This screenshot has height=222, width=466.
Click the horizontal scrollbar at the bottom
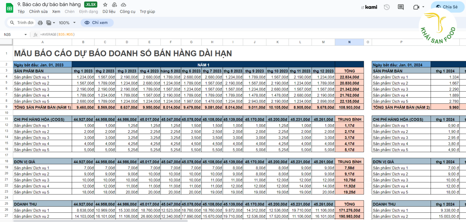[x=100, y=221]
